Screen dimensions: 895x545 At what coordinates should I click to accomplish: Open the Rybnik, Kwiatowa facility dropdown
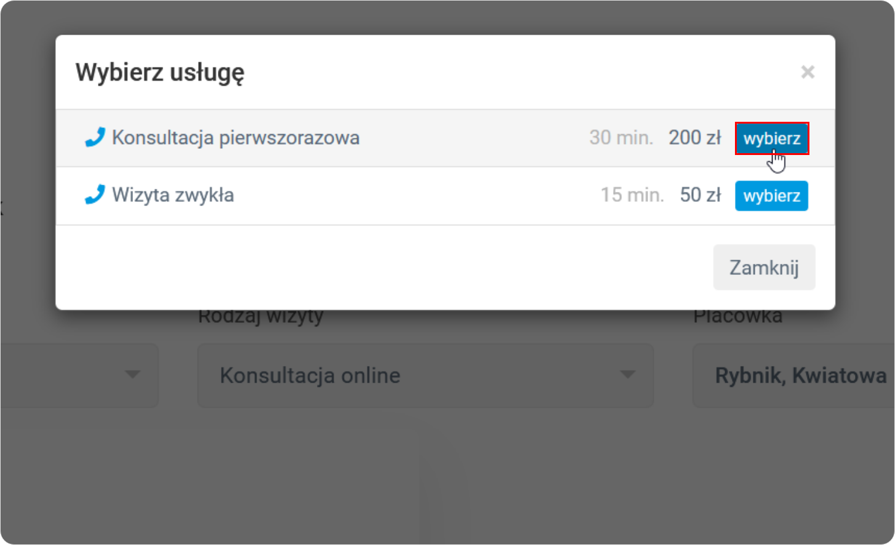pyautogui.click(x=794, y=375)
